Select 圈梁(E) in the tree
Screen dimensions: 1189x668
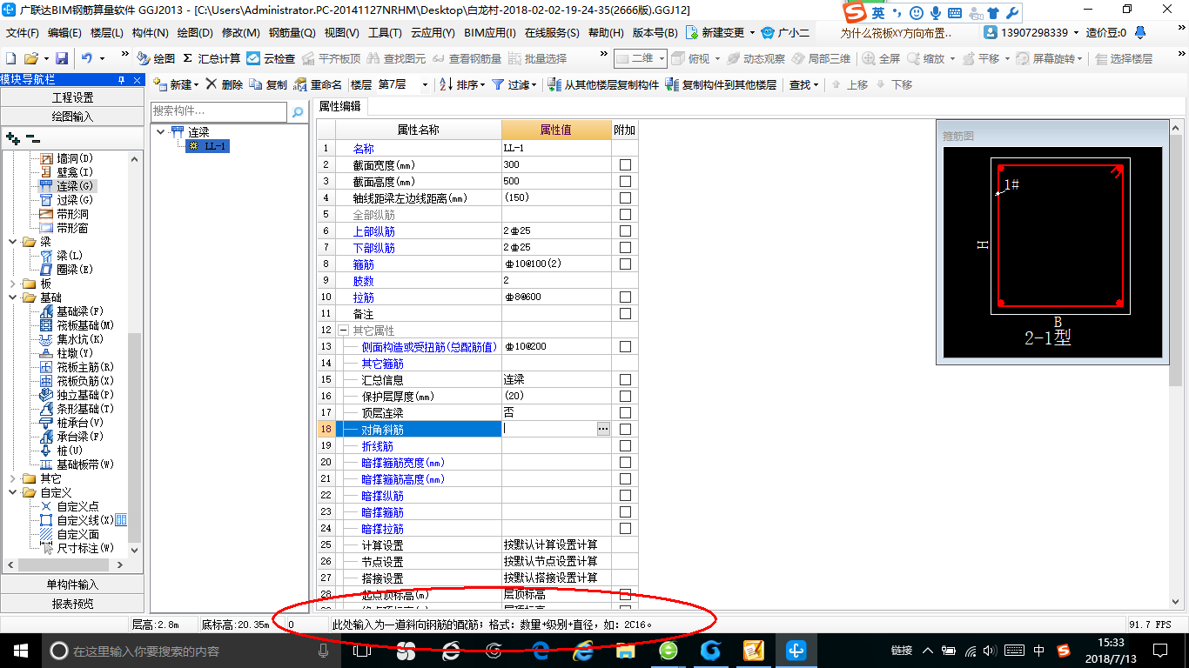[x=75, y=270]
